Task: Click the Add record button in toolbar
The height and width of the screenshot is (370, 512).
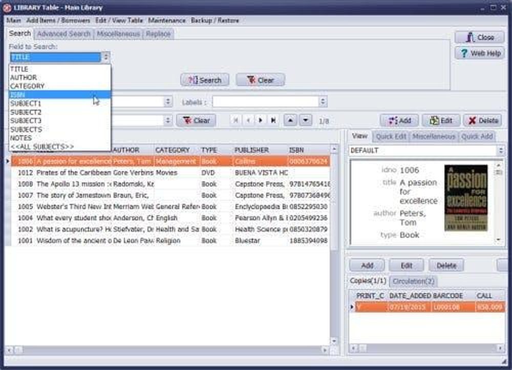Action: (x=399, y=120)
